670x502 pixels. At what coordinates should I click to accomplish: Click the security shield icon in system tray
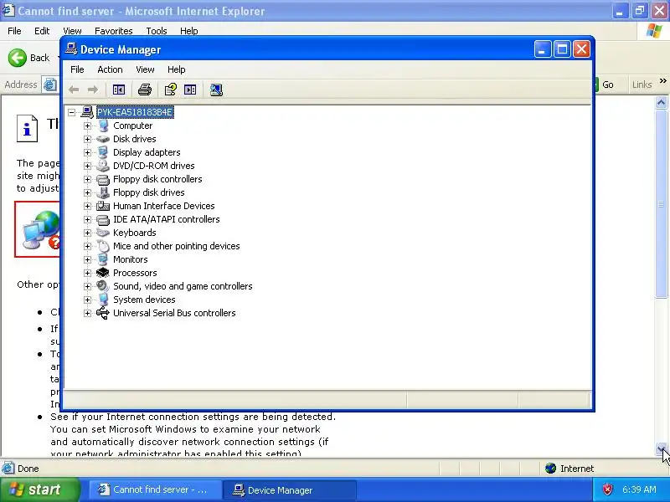click(607, 489)
